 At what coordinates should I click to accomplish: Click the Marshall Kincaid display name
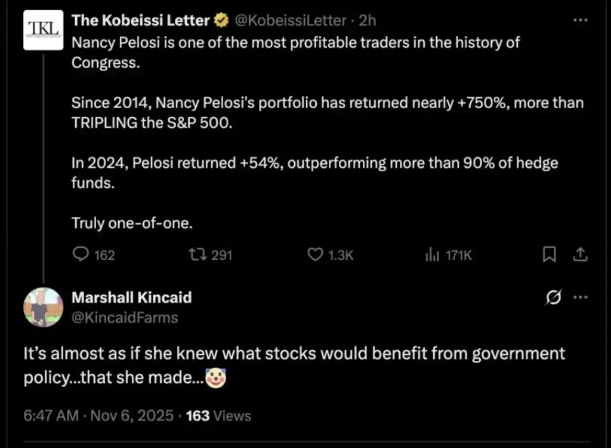coord(131,297)
